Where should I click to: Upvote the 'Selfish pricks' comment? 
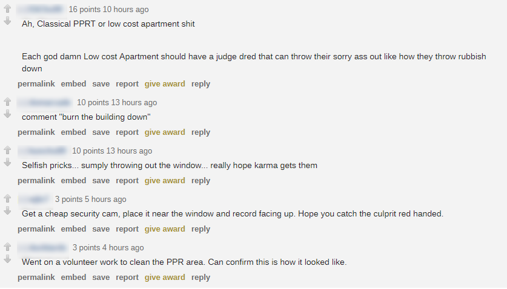point(7,151)
